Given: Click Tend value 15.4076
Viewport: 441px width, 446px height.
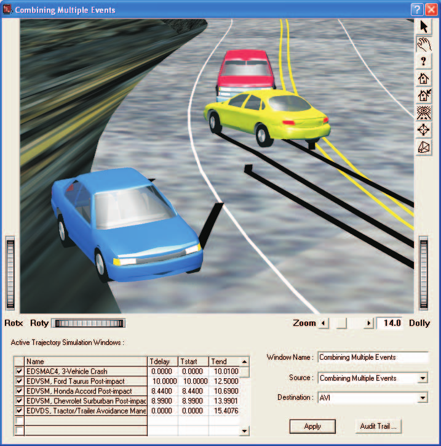Looking at the screenshot, I should pyautogui.click(x=224, y=411).
